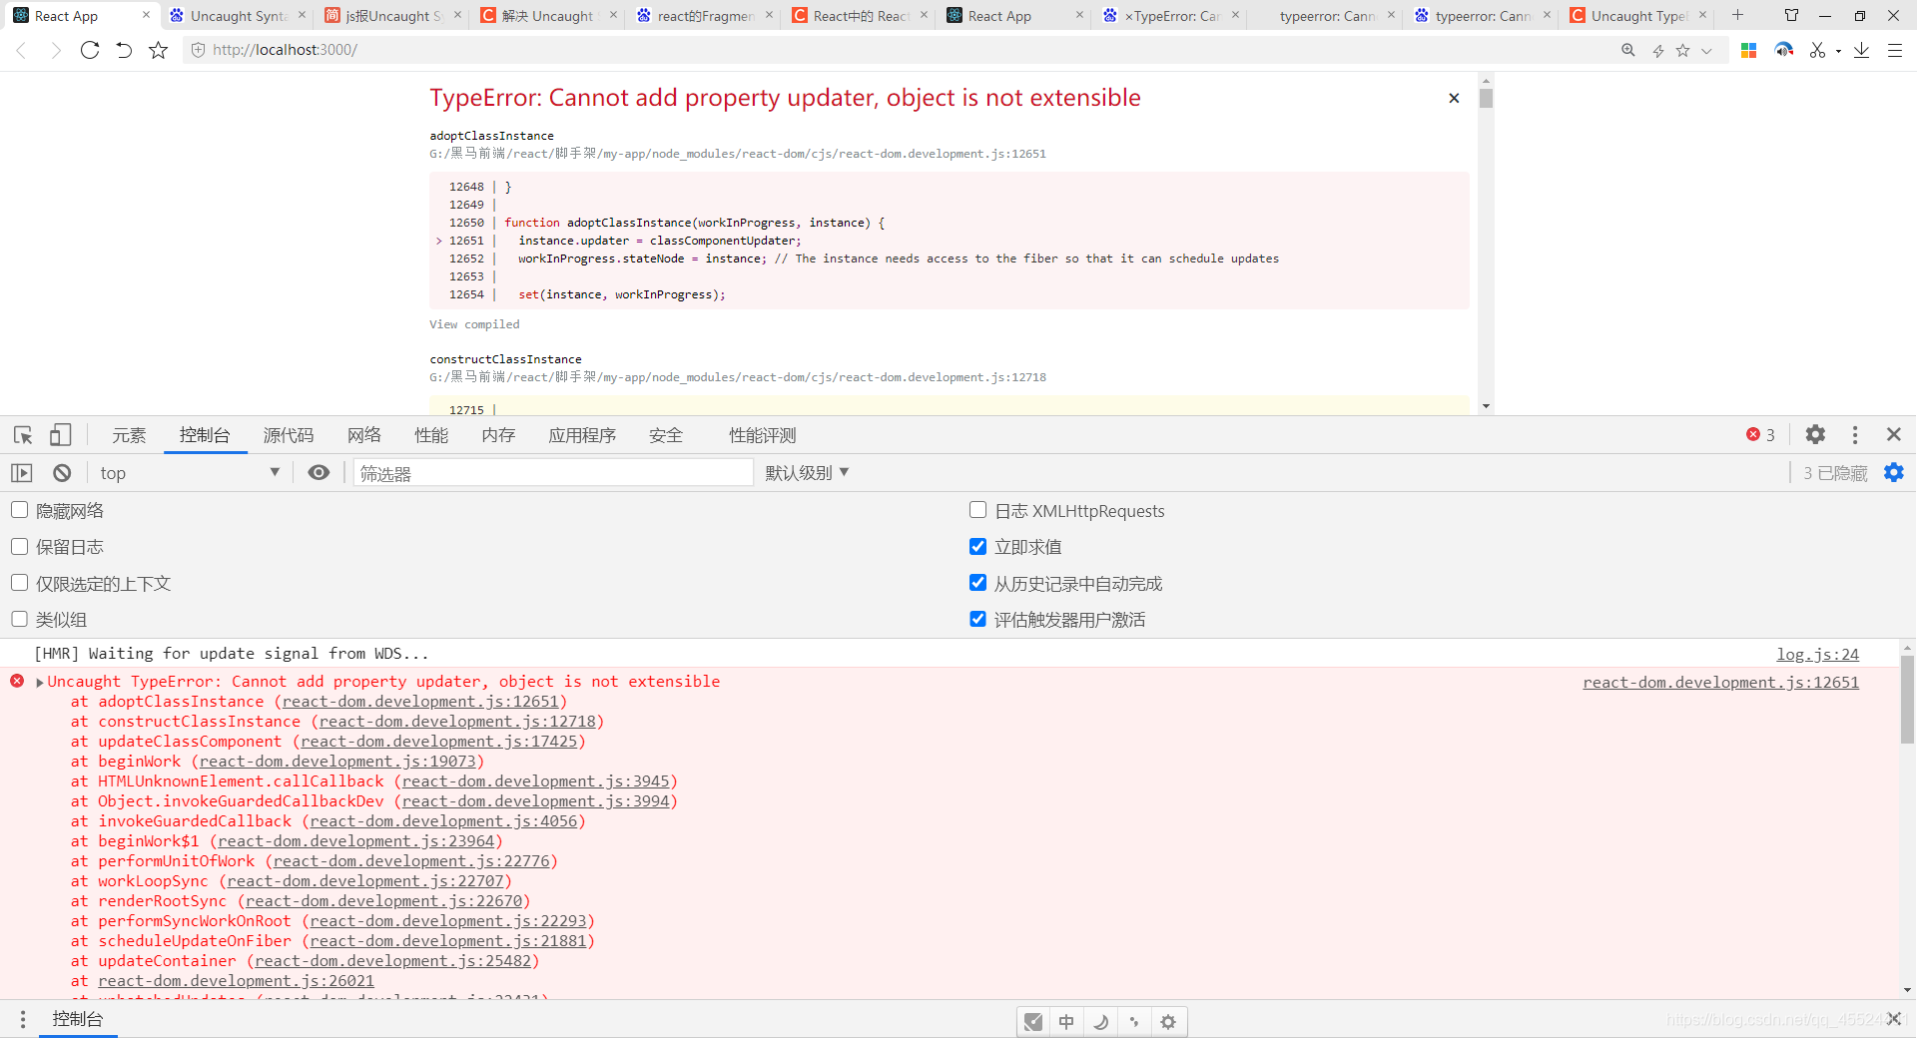This screenshot has width=1917, height=1038.
Task: Open react-dom.development.js:12651 link
Action: point(1720,682)
